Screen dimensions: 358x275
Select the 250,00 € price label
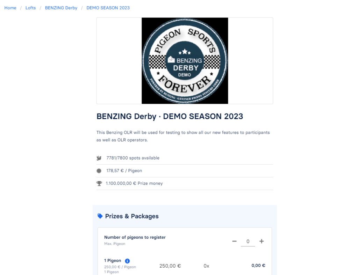point(170,266)
